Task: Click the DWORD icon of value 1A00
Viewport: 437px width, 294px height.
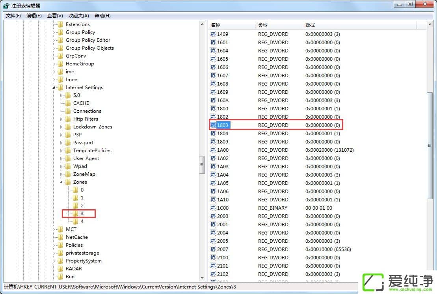Action: tap(213, 150)
